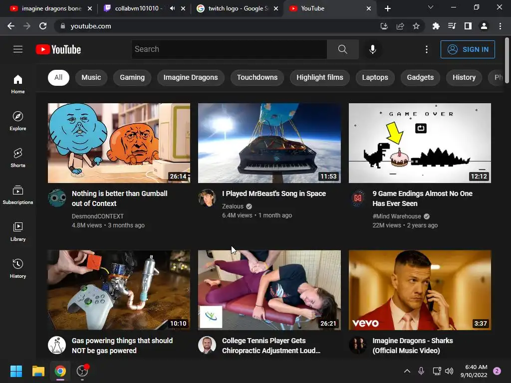Viewport: 511px width, 383px height.
Task: Click the SIGN IN button
Action: [468, 49]
